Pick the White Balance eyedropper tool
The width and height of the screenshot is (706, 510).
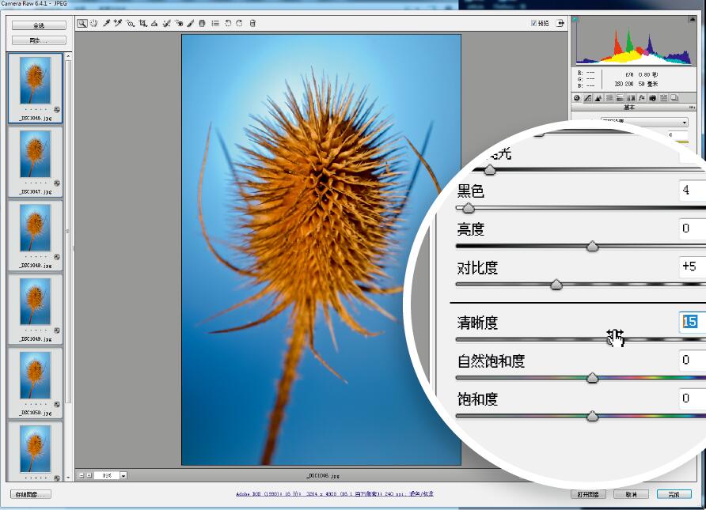[106, 23]
